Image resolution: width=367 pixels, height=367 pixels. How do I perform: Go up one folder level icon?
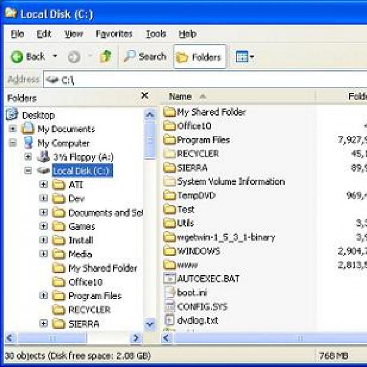tap(106, 56)
